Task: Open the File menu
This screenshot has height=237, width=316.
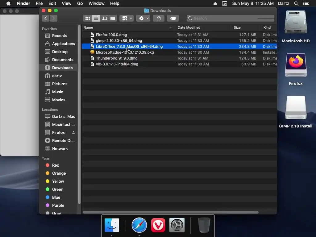Action: pyautogui.click(x=39, y=3)
